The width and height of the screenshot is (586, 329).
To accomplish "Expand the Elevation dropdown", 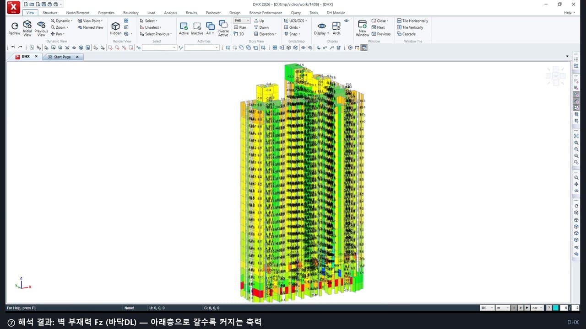I will point(266,34).
